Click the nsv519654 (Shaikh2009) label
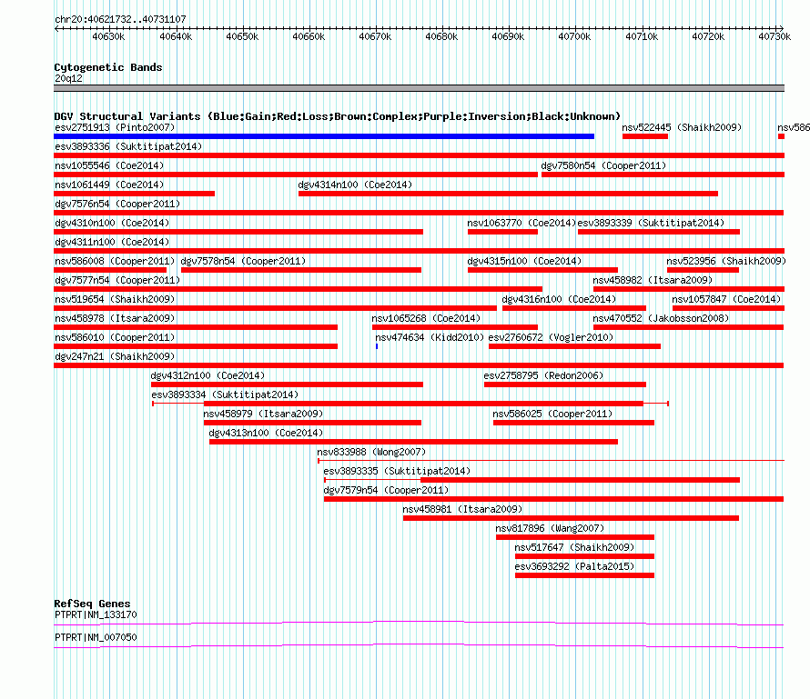The image size is (810, 699). point(115,299)
